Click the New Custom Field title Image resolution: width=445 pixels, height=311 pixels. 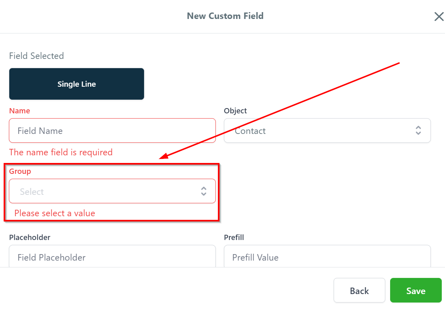[225, 16]
